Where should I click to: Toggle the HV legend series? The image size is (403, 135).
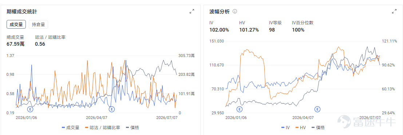[301, 127]
